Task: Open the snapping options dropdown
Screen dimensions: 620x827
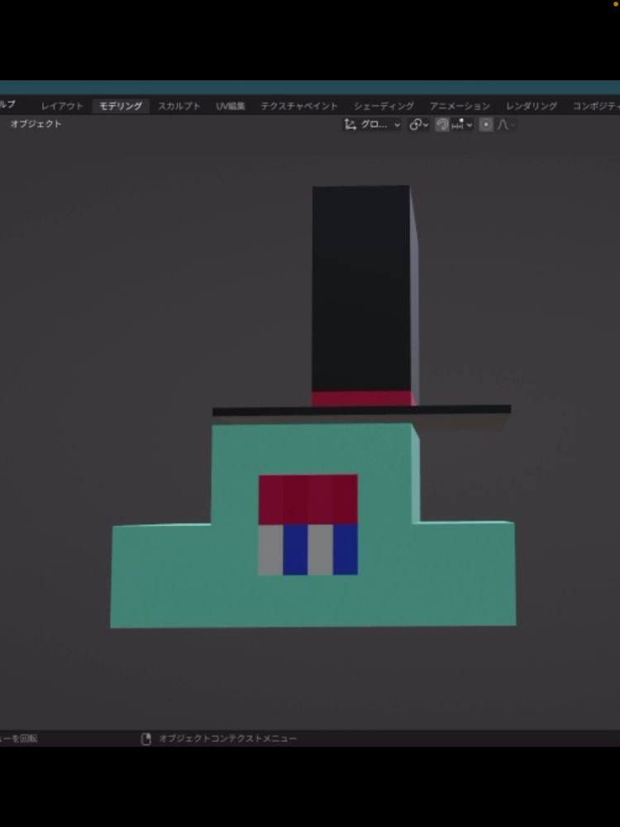Action: coord(462,125)
